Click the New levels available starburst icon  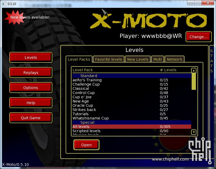coord(15,17)
